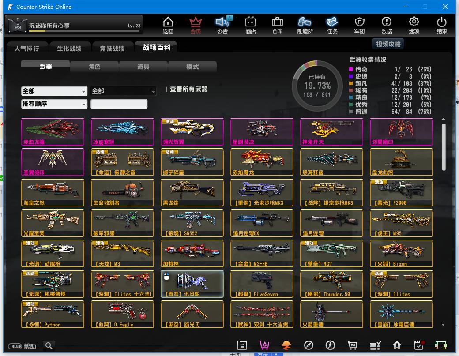Select the 加特林 weapon card
459x356 pixels.
192,253
